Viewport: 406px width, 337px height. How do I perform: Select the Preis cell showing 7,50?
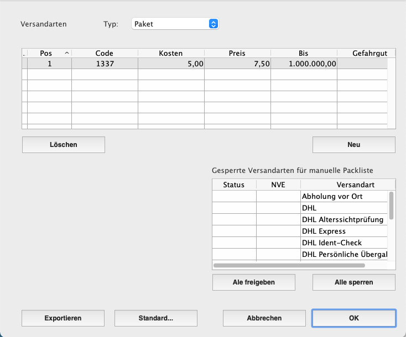237,64
